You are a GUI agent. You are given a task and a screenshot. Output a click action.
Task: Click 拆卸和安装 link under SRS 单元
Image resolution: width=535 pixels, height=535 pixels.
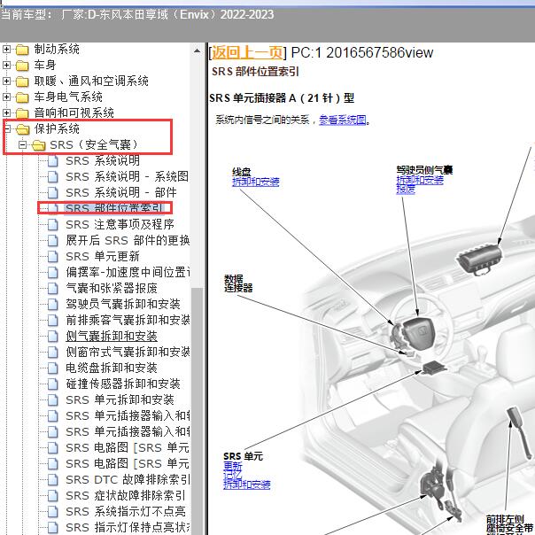pos(247,485)
